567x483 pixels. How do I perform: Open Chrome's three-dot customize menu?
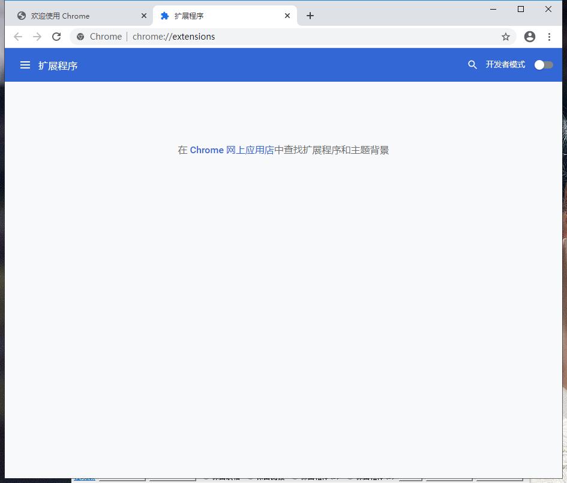pyautogui.click(x=550, y=37)
